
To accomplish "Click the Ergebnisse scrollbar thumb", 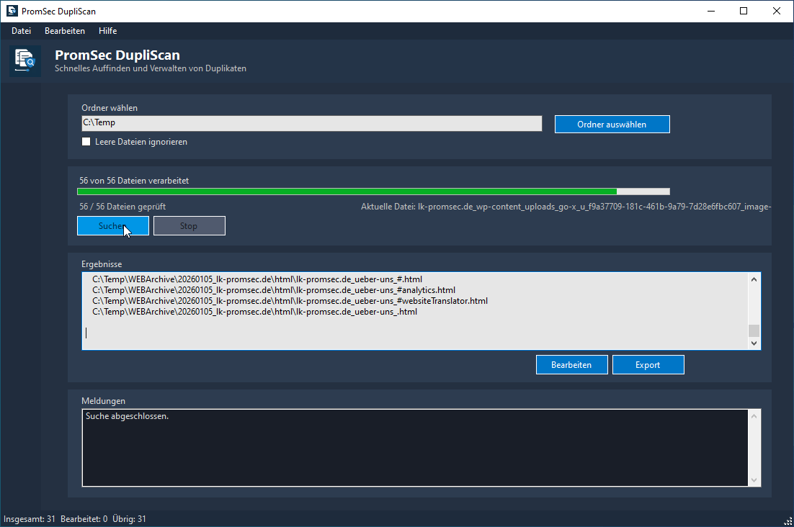I will [754, 330].
